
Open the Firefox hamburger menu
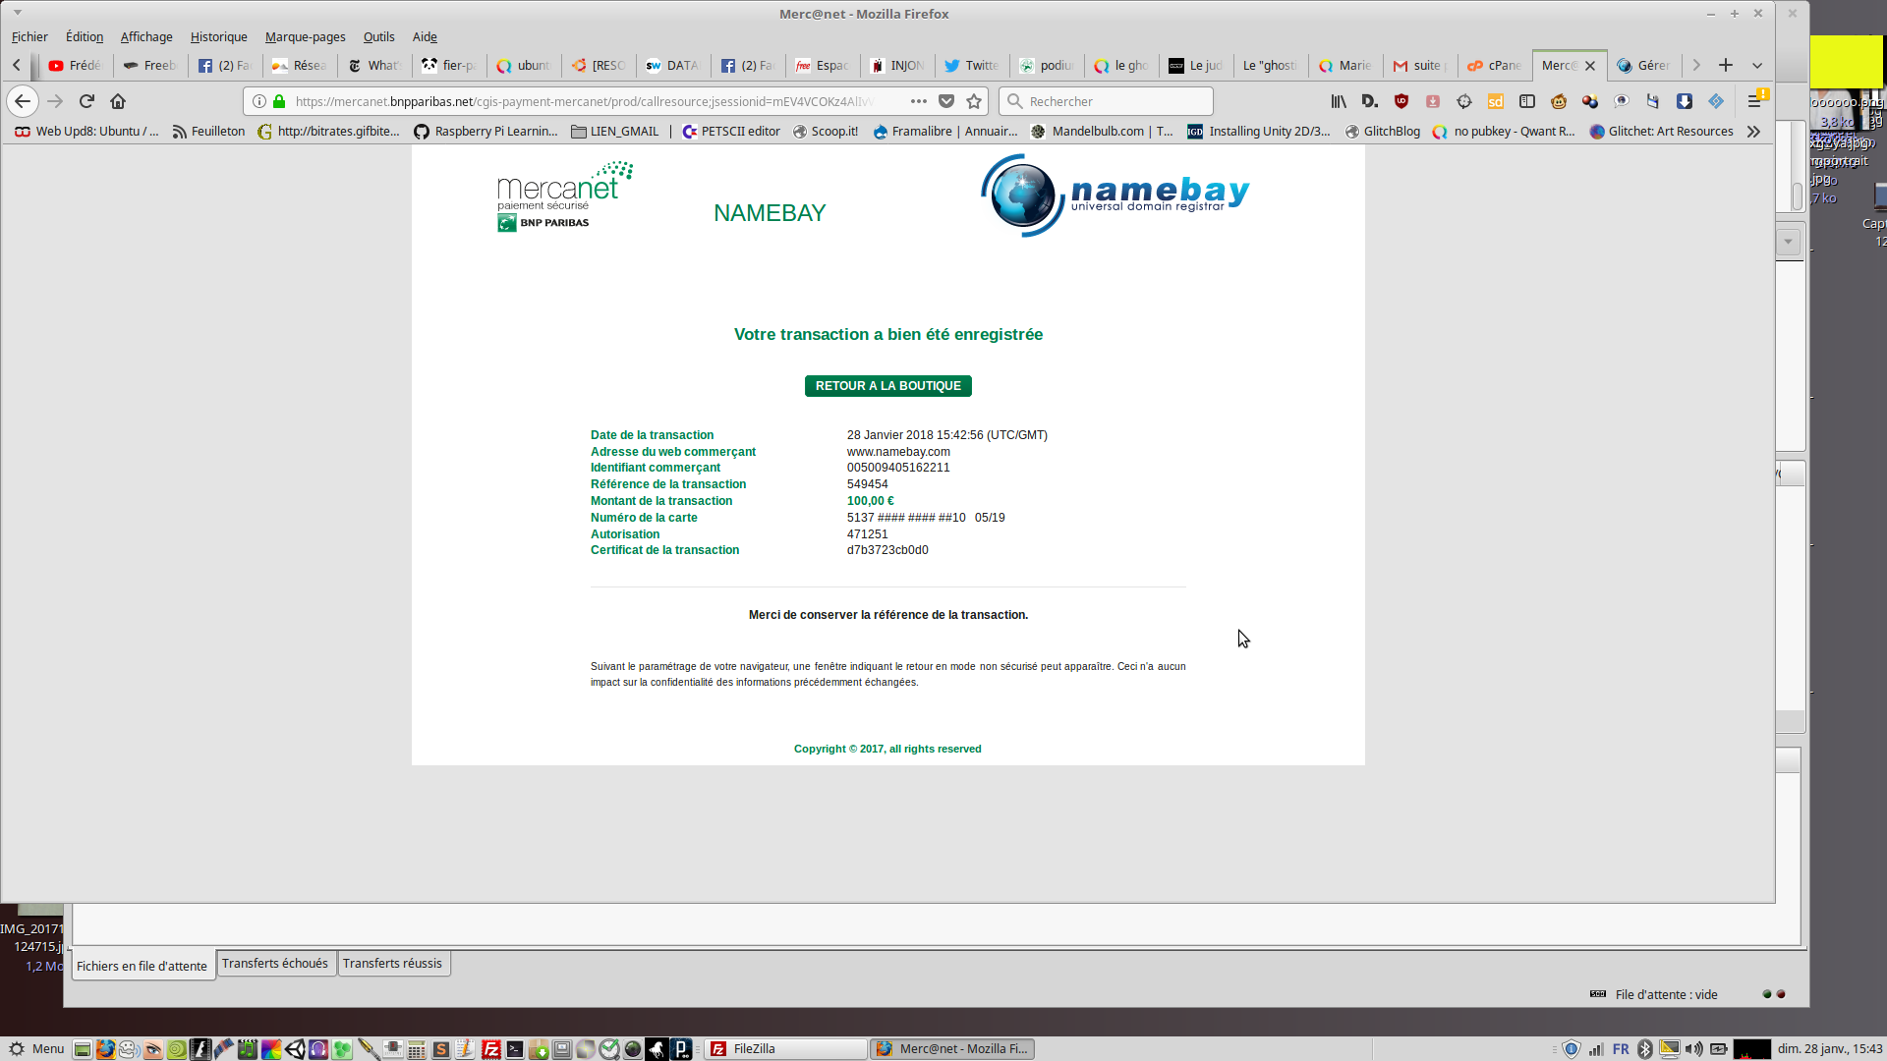[1754, 101]
